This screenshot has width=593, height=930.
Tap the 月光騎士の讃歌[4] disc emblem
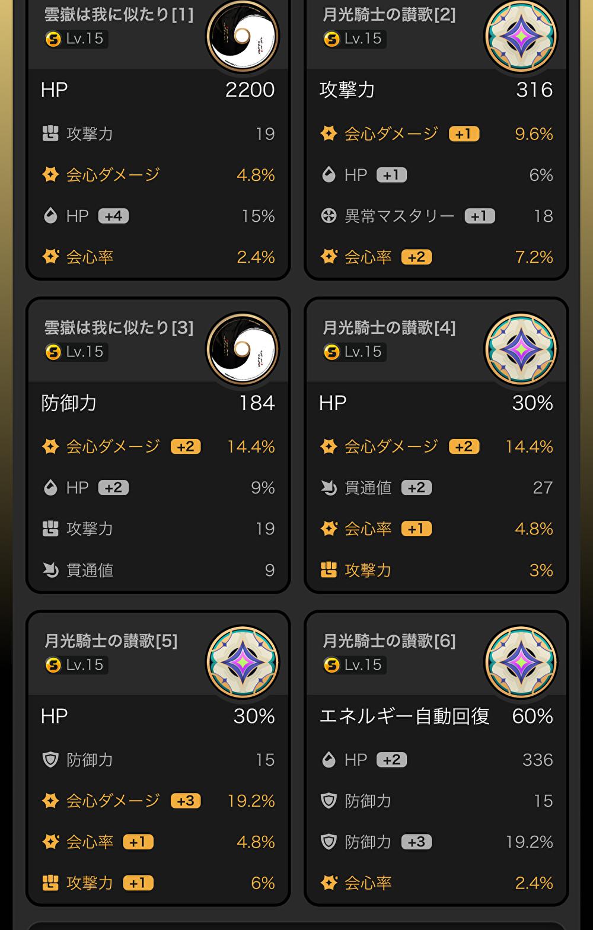pos(520,349)
